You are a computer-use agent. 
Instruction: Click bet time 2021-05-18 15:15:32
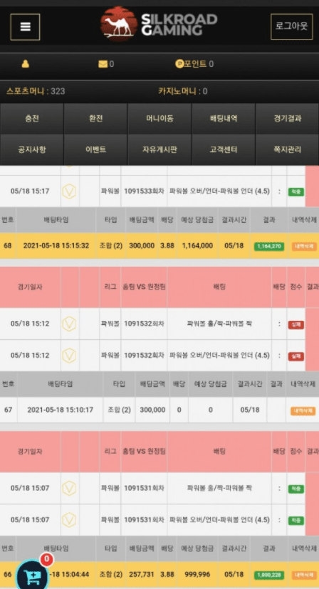click(56, 245)
